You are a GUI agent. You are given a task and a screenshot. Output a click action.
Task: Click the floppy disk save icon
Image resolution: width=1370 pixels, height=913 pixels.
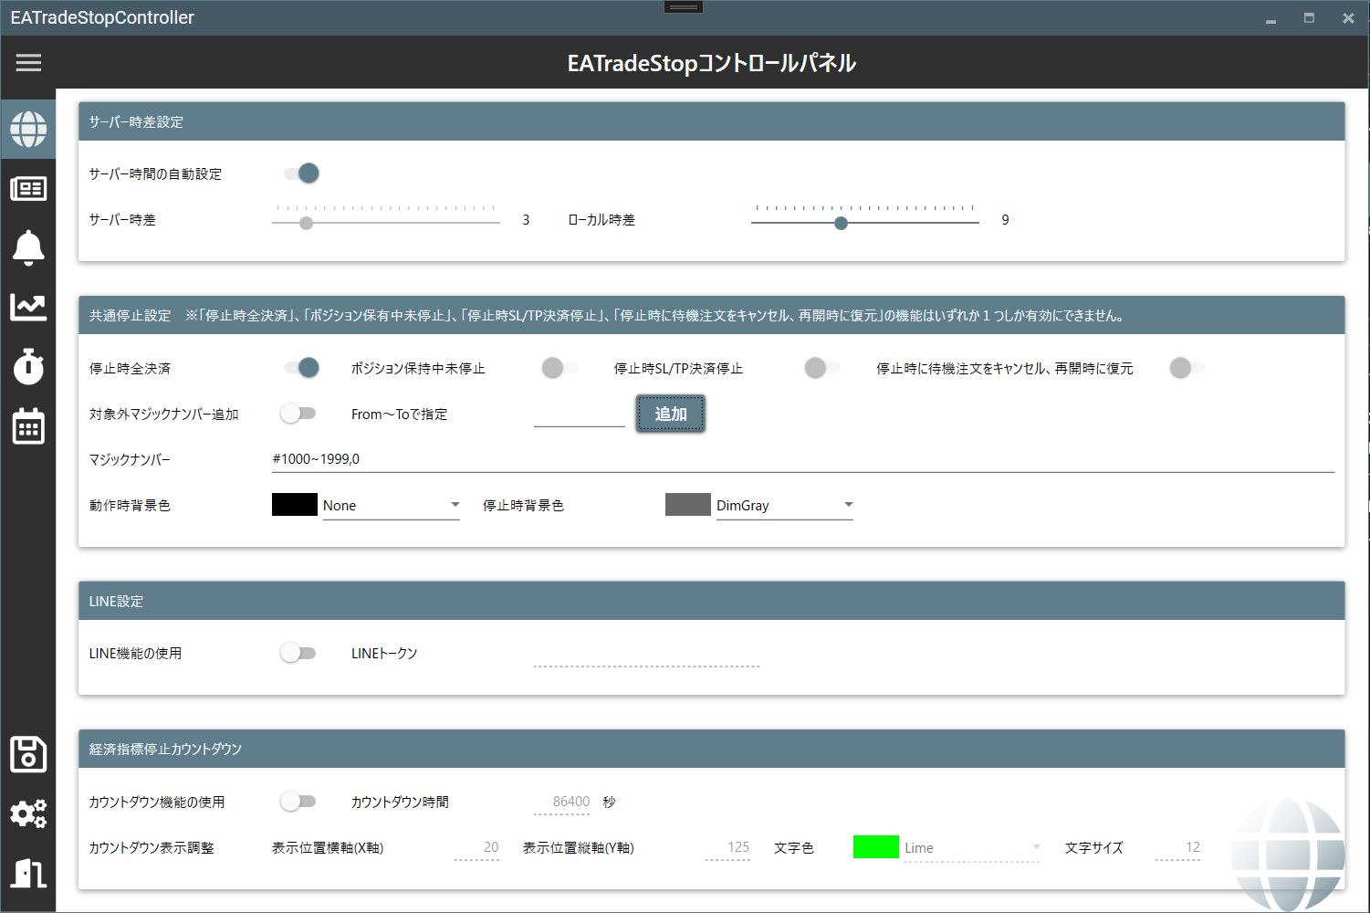28,755
